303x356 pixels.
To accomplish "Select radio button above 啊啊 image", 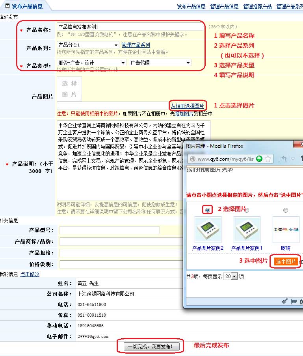I will (x=286, y=210).
